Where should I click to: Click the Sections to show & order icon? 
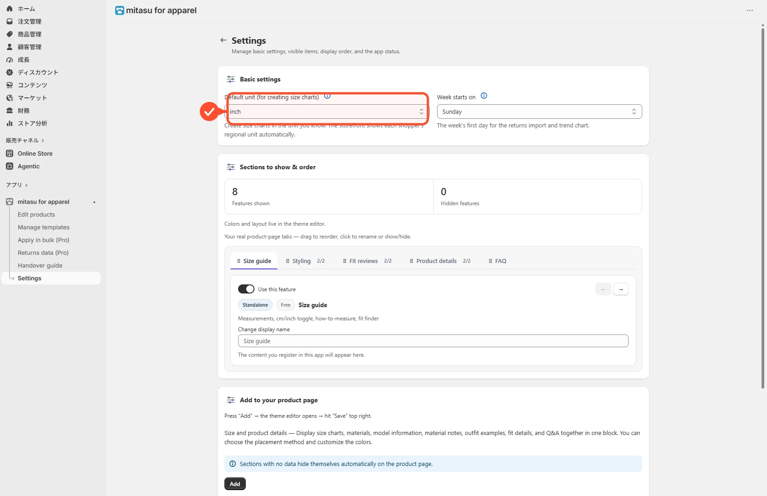point(231,167)
